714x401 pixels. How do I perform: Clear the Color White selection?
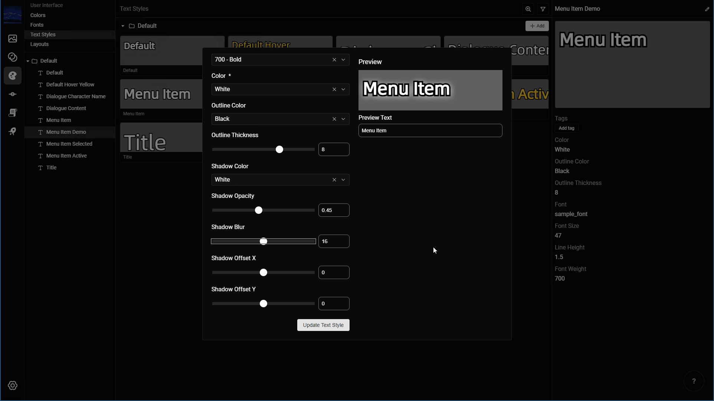pyautogui.click(x=334, y=89)
